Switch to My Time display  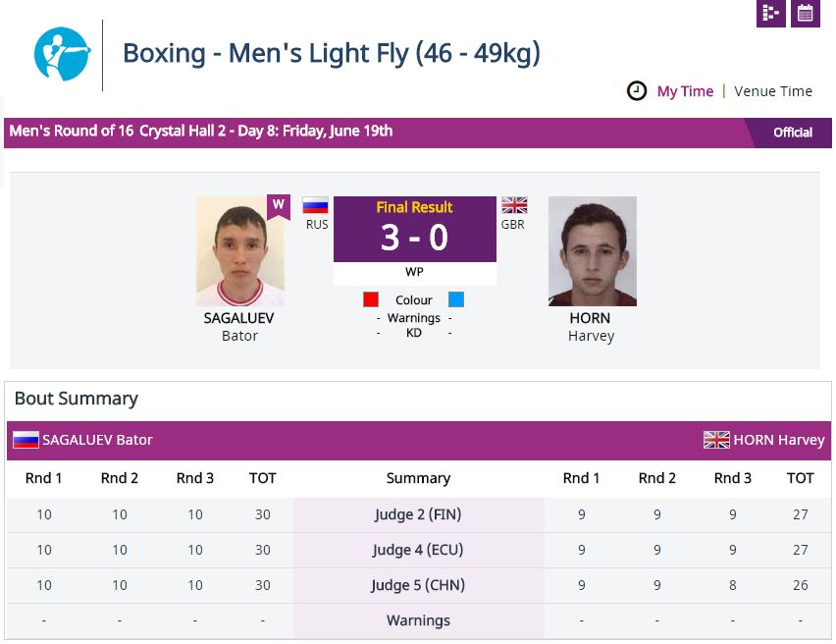[x=685, y=91]
